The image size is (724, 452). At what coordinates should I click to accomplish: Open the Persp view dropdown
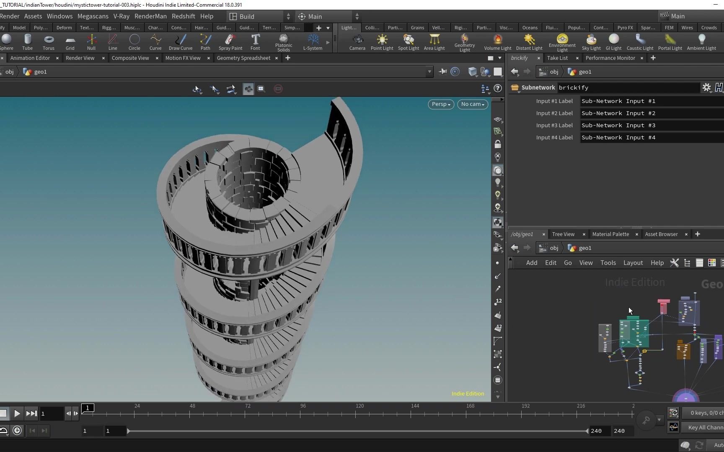[x=440, y=104]
